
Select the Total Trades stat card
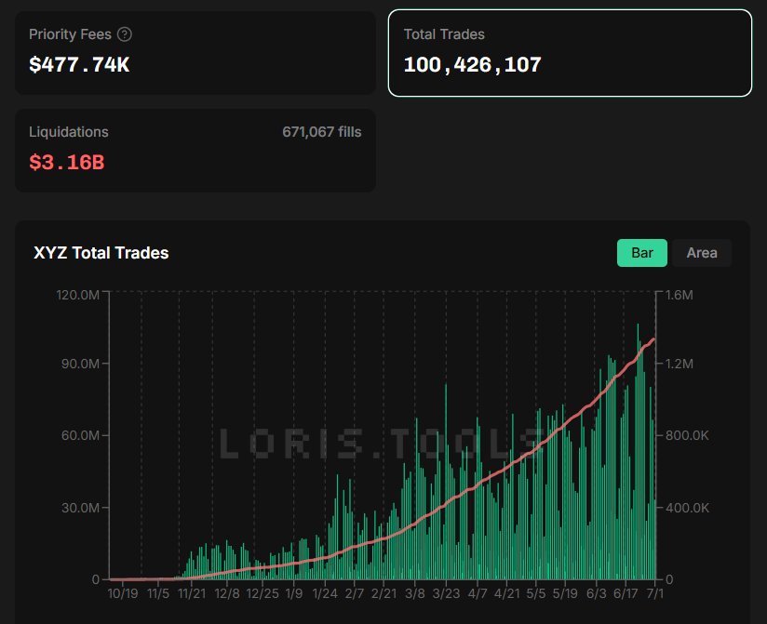pyautogui.click(x=570, y=53)
